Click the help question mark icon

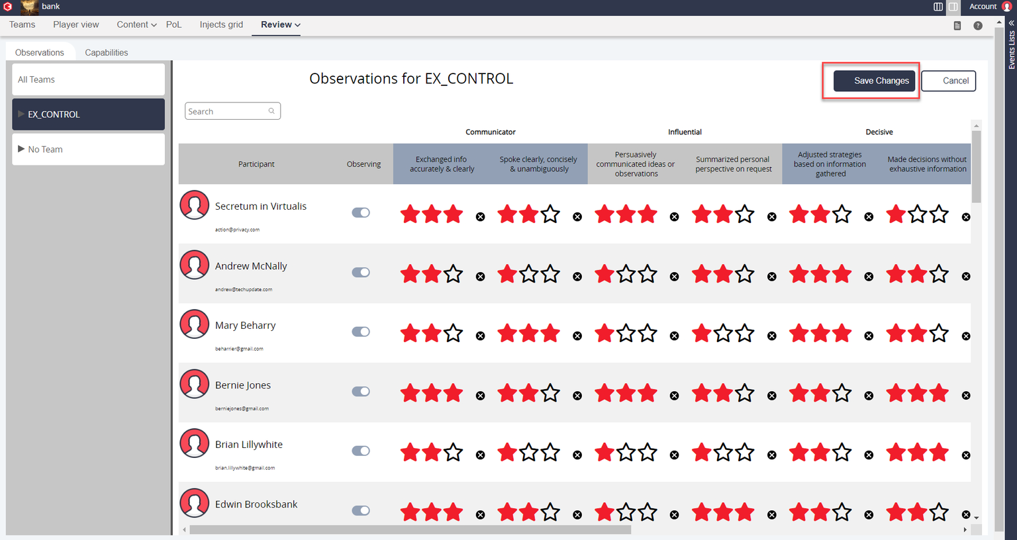point(978,26)
